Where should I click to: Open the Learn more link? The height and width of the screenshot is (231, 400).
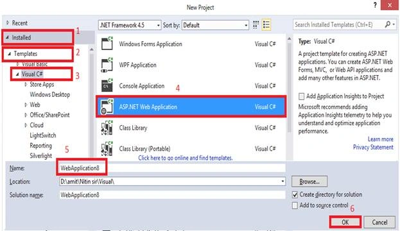click(x=380, y=139)
